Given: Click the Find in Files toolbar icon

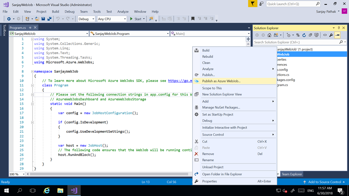Looking at the screenshot, I should coord(151,19).
